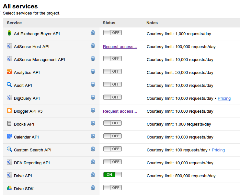Viewport: 240px width, 195px height.
Task: Toggle BigQuery API on
Action: pyautogui.click(x=112, y=97)
